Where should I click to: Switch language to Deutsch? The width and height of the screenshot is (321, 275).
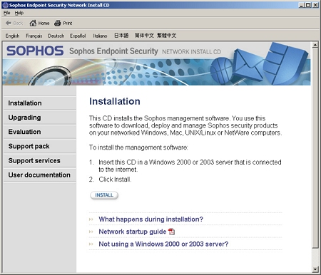coord(56,36)
